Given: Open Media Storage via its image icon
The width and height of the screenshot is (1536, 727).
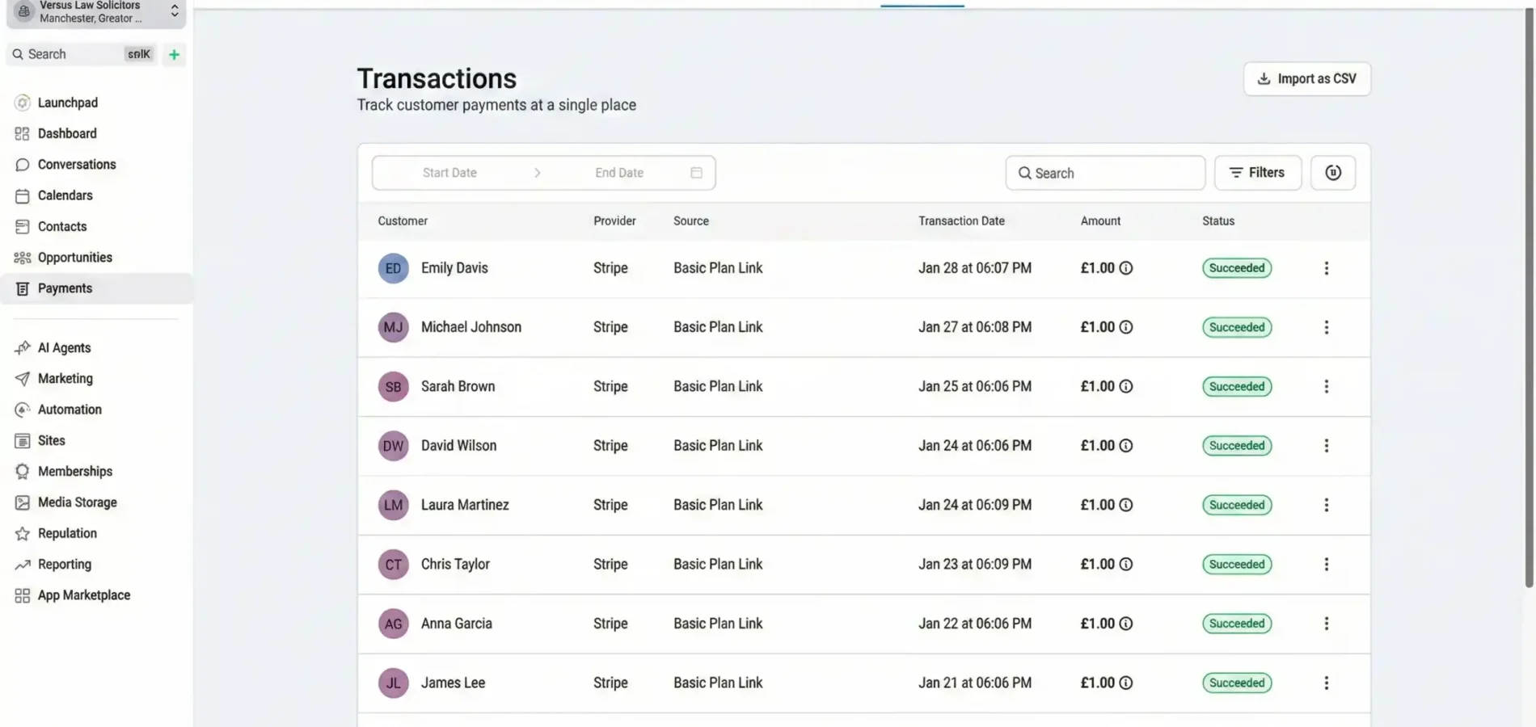Looking at the screenshot, I should 22,502.
